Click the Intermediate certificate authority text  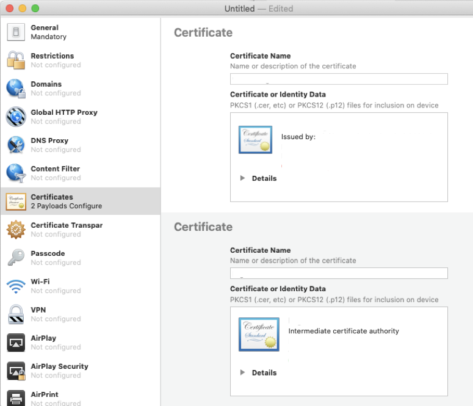(x=344, y=331)
